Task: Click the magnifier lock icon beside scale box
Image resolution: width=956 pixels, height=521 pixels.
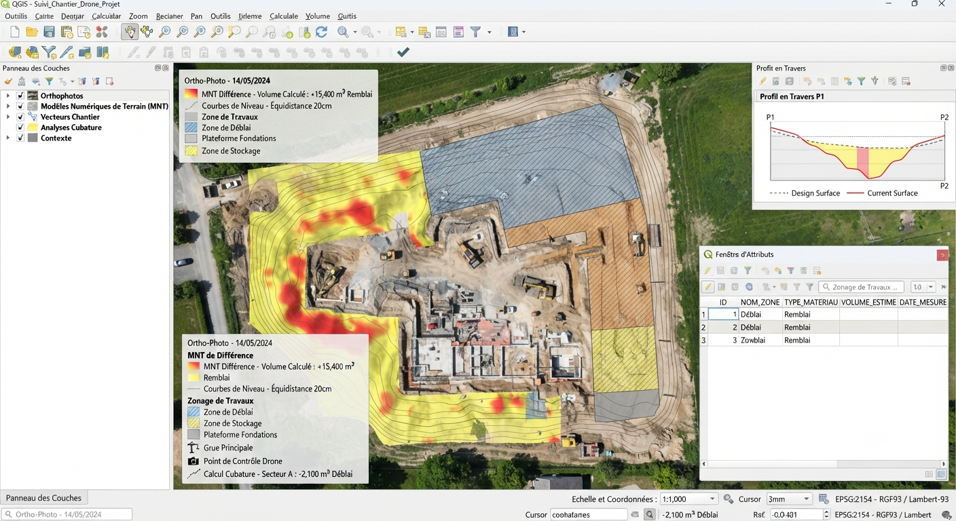Action: (x=729, y=499)
